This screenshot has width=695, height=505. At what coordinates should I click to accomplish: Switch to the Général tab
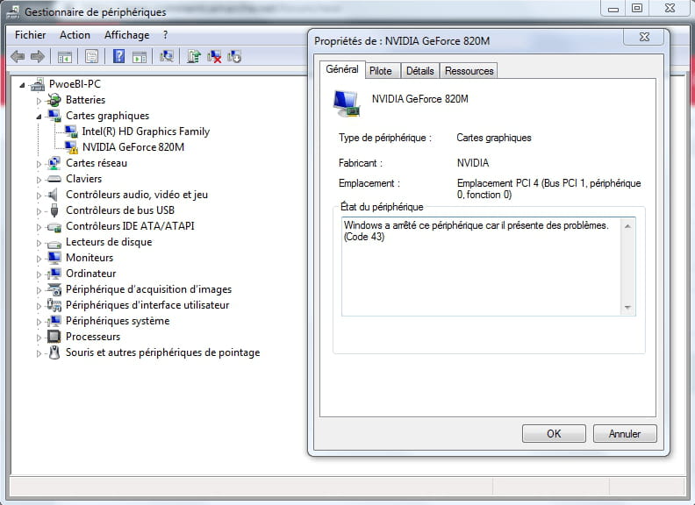tap(342, 69)
